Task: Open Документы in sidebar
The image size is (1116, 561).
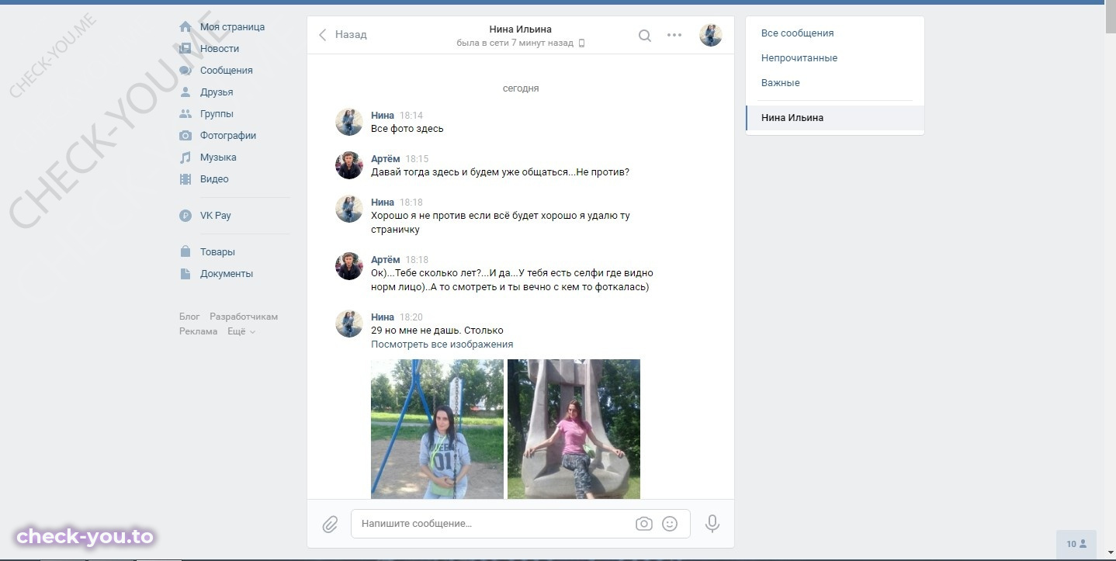Action: [227, 274]
